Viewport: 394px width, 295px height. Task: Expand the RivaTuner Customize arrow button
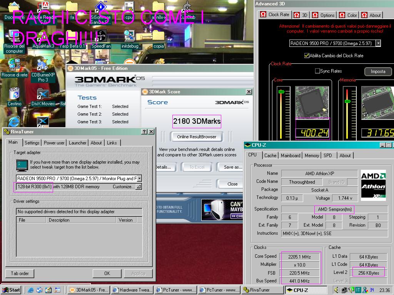(x=139, y=187)
